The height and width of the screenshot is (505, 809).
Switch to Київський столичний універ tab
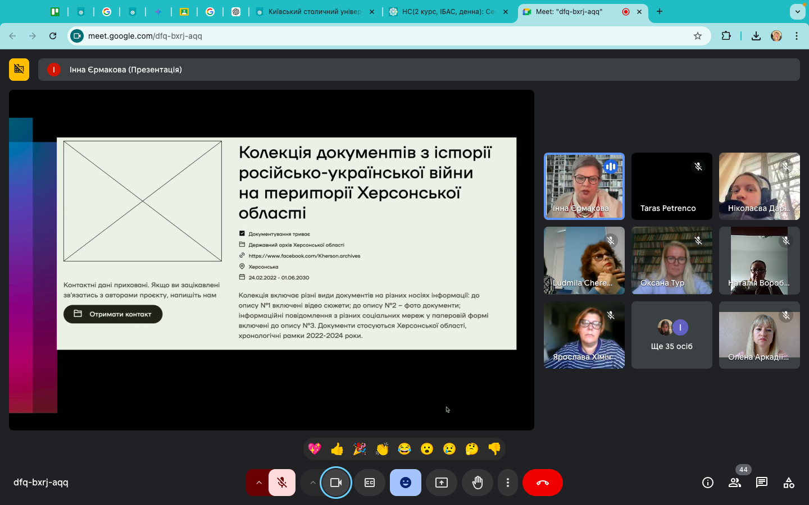point(313,11)
